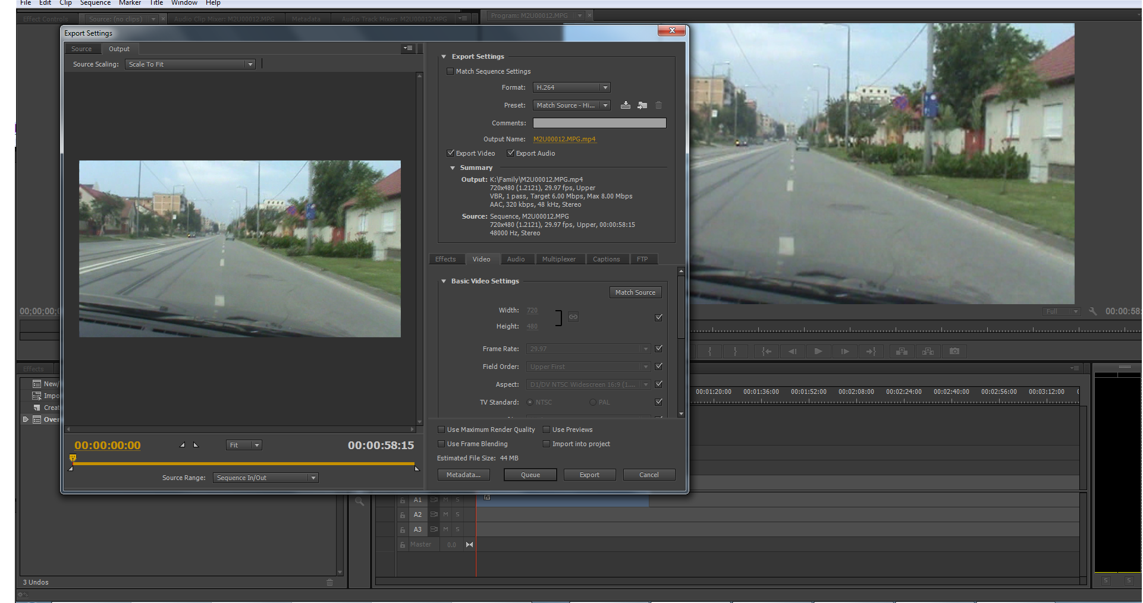Click the Set Out Point triangle icon
The height and width of the screenshot is (603, 1143).
(196, 445)
